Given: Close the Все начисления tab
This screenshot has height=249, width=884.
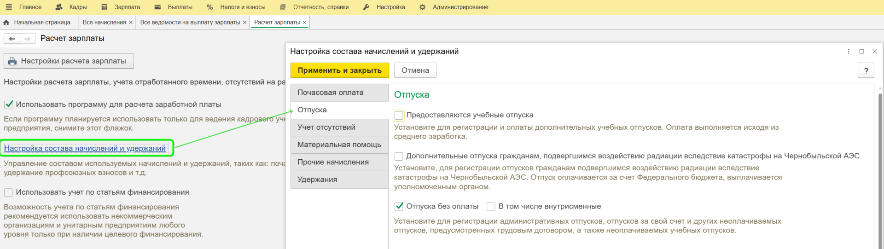Looking at the screenshot, I should pyautogui.click(x=131, y=23).
